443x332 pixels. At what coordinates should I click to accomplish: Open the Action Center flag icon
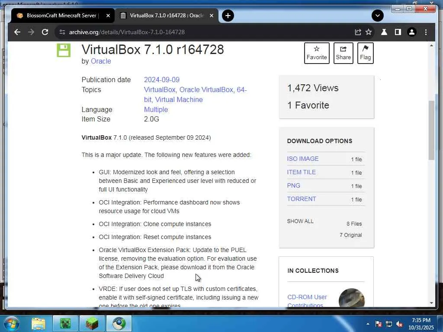[x=379, y=324]
